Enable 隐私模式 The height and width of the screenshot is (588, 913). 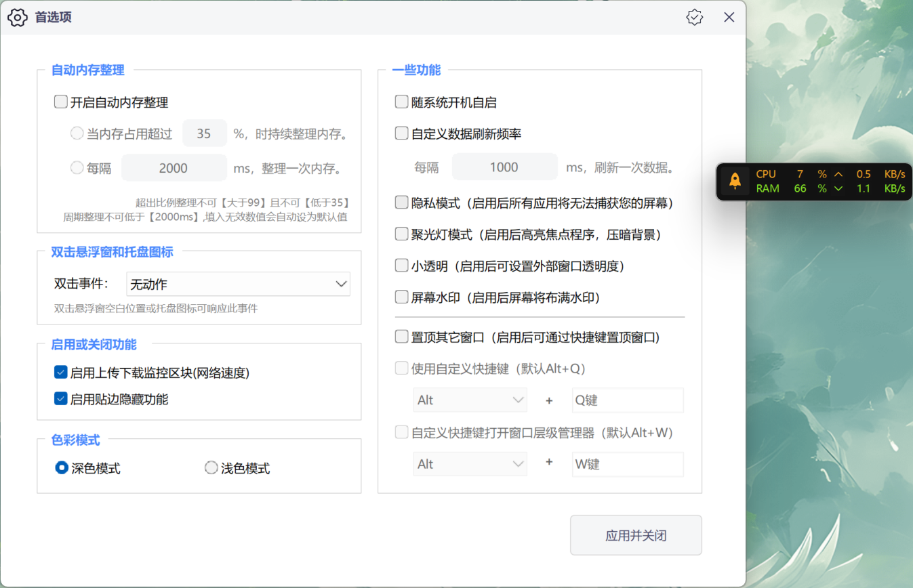[401, 202]
